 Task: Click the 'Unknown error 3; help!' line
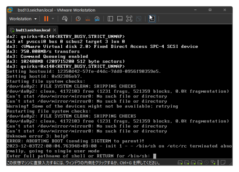(37, 136)
